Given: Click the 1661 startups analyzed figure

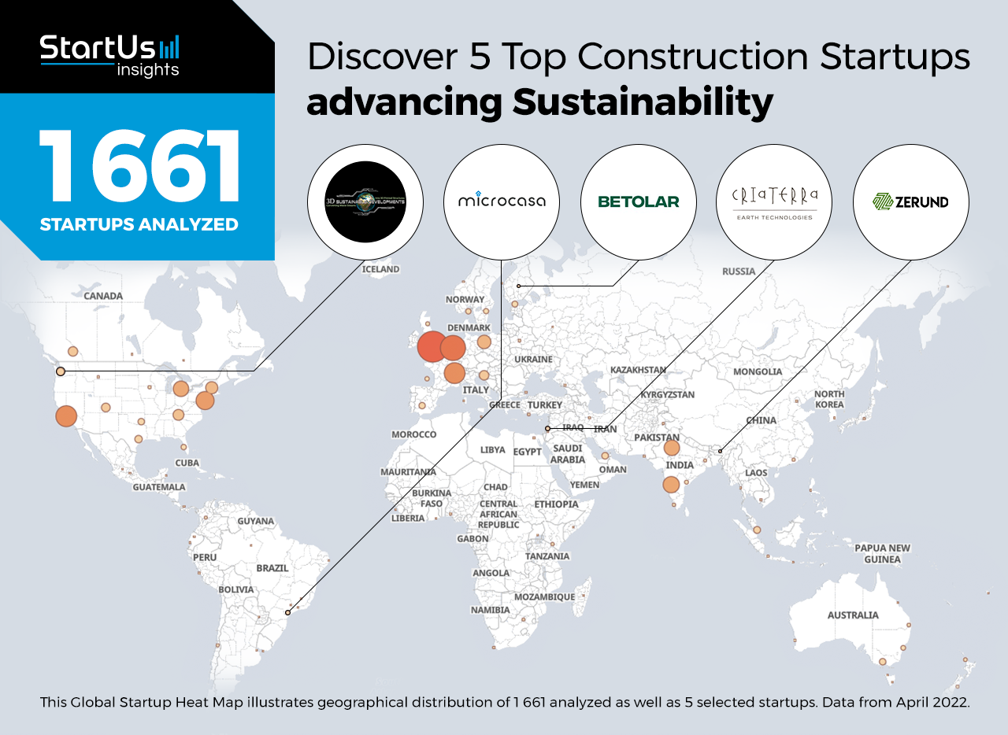Looking at the screenshot, I should [x=139, y=167].
